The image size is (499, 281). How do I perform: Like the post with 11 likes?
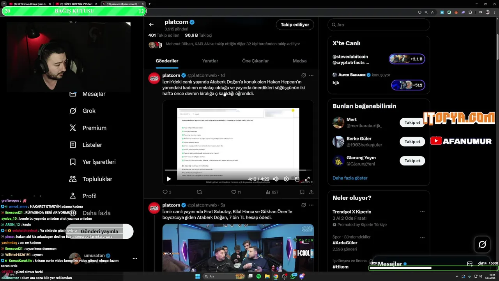[236, 192]
